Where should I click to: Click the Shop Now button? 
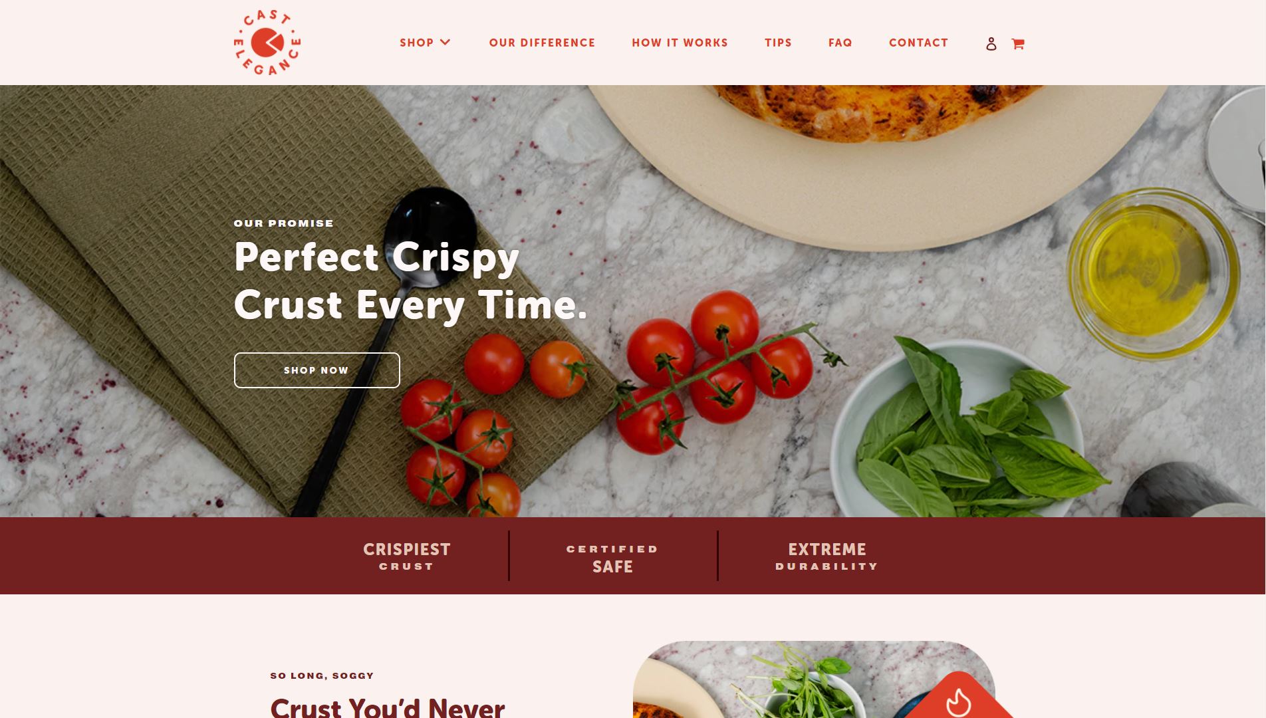pos(316,370)
